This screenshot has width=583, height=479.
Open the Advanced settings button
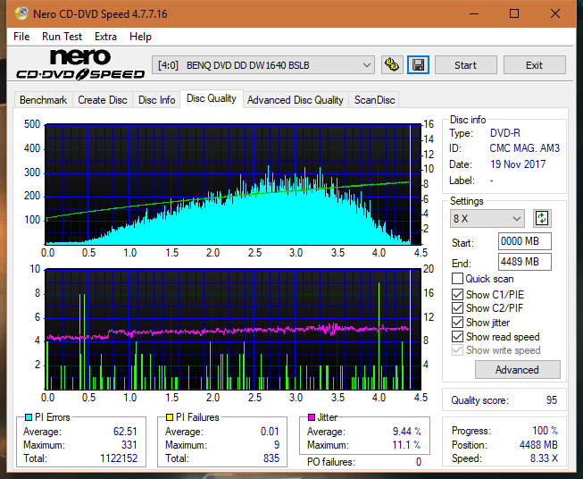(517, 370)
